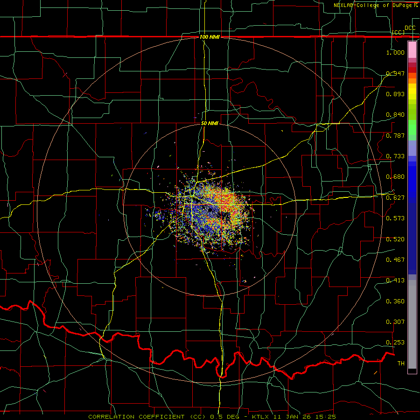Click the radar site at the echo center

(x=210, y=210)
